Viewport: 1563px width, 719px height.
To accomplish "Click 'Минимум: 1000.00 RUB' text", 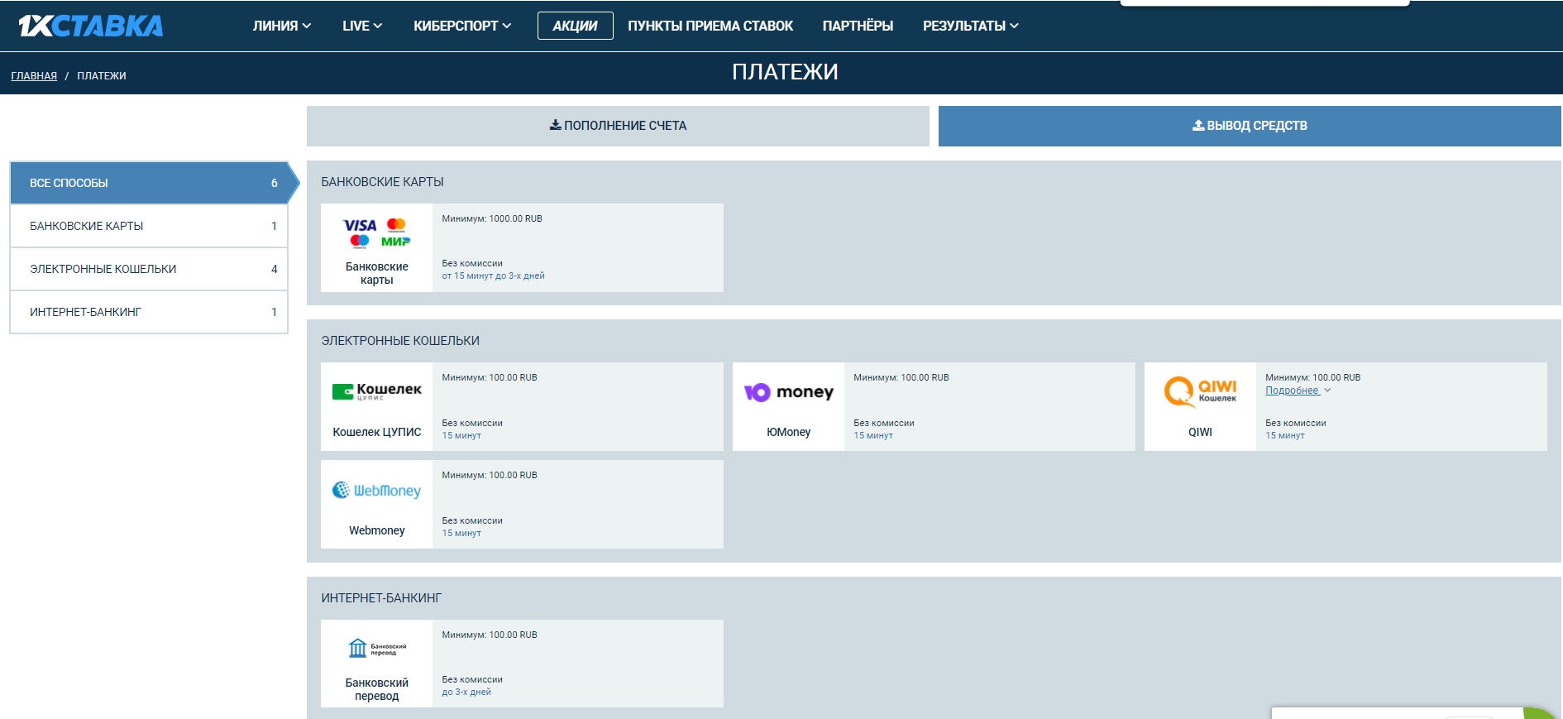I will (x=492, y=218).
